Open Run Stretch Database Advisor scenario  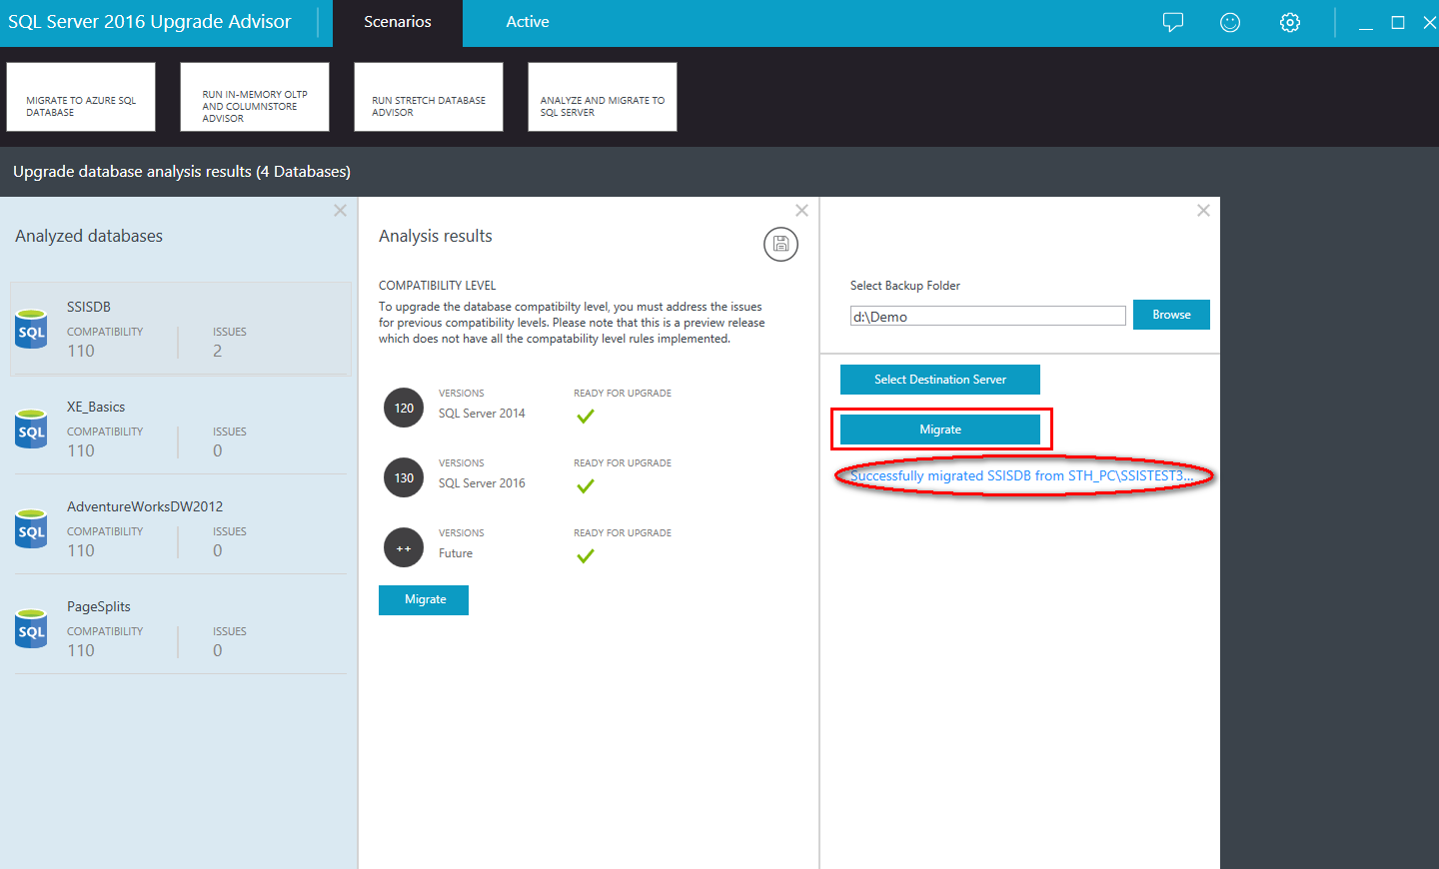click(429, 97)
